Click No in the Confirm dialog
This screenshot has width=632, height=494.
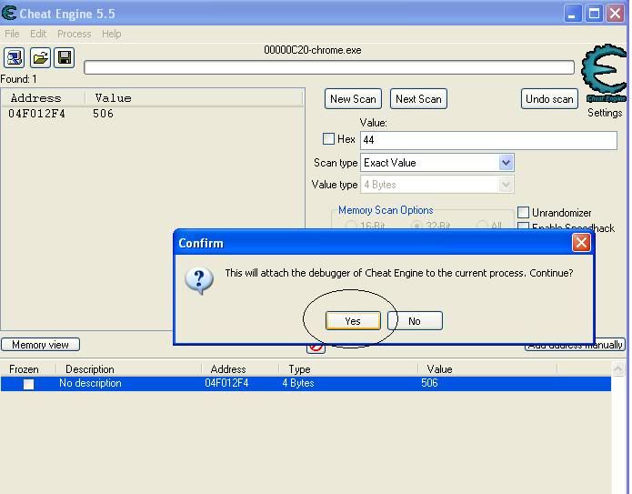point(415,321)
